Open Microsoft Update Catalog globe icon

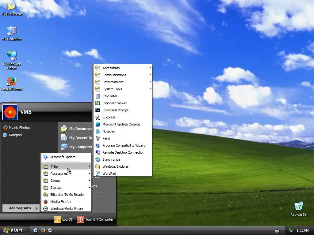98,124
